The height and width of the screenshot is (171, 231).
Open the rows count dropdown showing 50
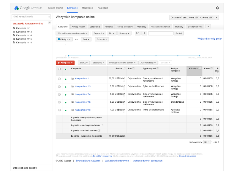pos(207,142)
